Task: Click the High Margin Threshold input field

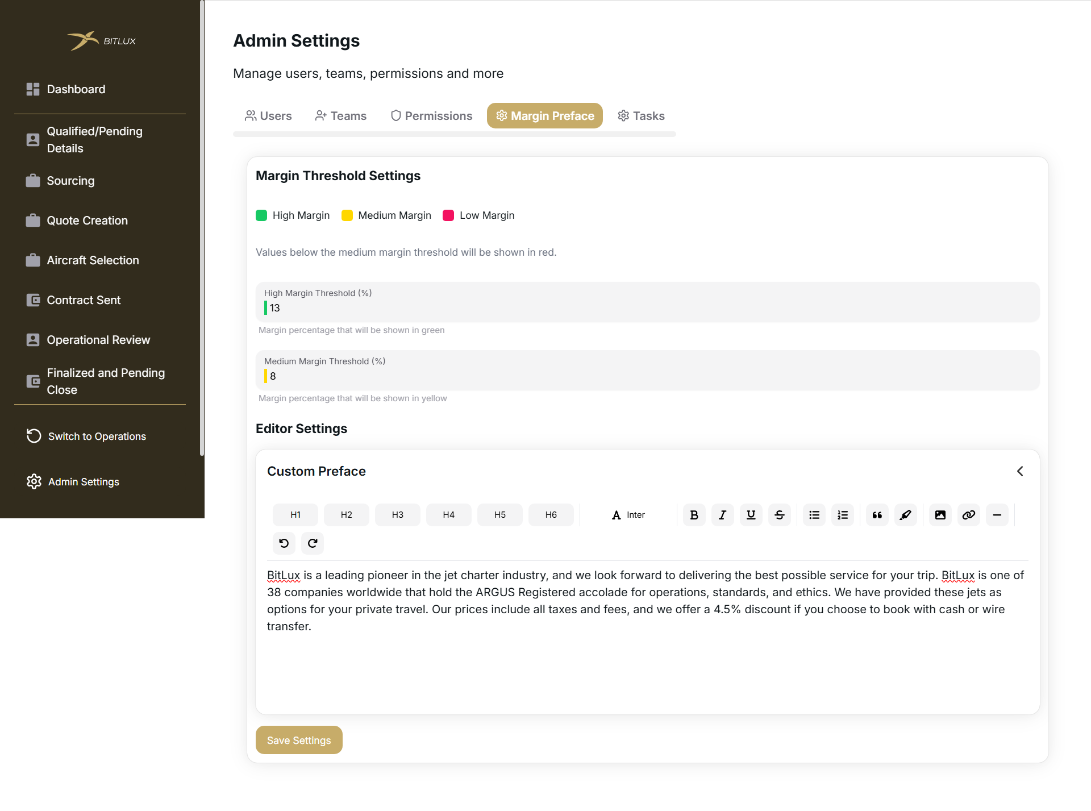Action: [648, 308]
